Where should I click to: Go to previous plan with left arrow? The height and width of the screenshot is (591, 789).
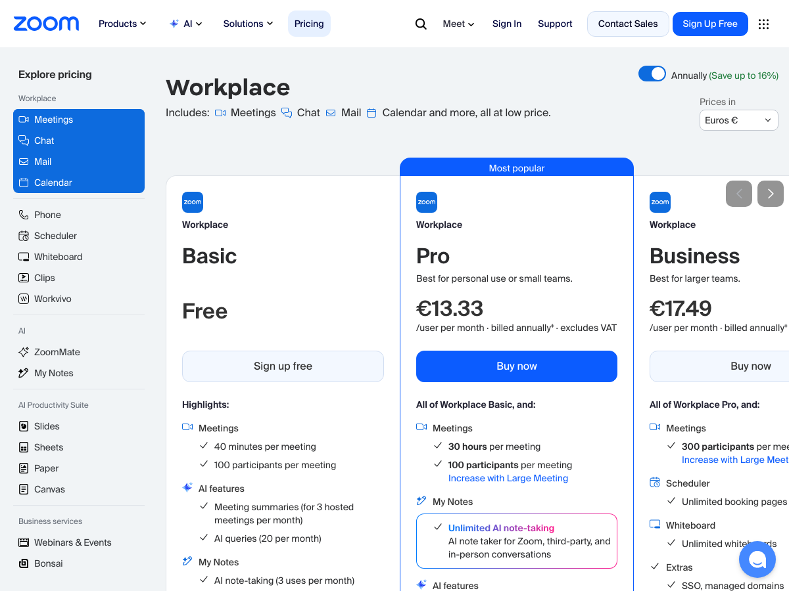click(x=739, y=194)
